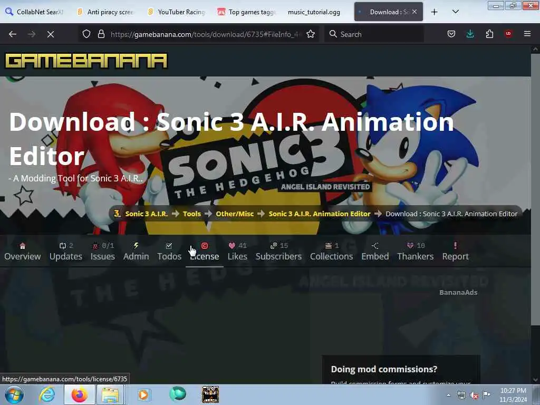Click the address bar URL
Screen dimensions: 540x405
coord(205,34)
